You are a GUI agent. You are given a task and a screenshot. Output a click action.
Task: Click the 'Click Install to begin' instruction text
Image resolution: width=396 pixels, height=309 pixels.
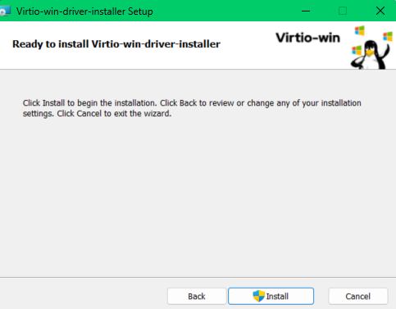pos(192,108)
